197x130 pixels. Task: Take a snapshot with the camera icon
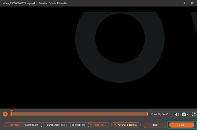coord(184,114)
